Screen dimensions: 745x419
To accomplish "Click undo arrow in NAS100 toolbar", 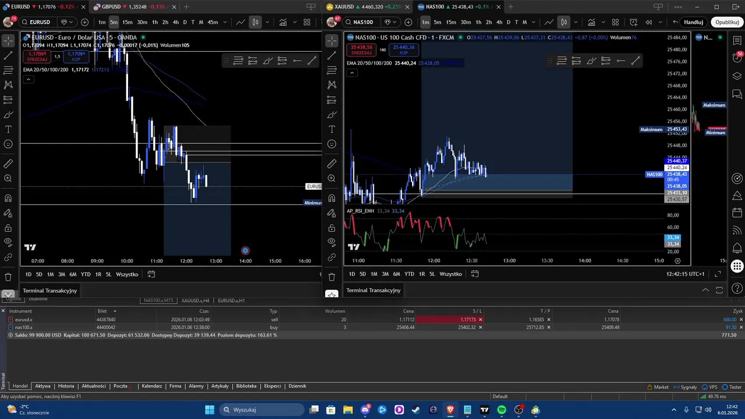I will tap(675, 22).
